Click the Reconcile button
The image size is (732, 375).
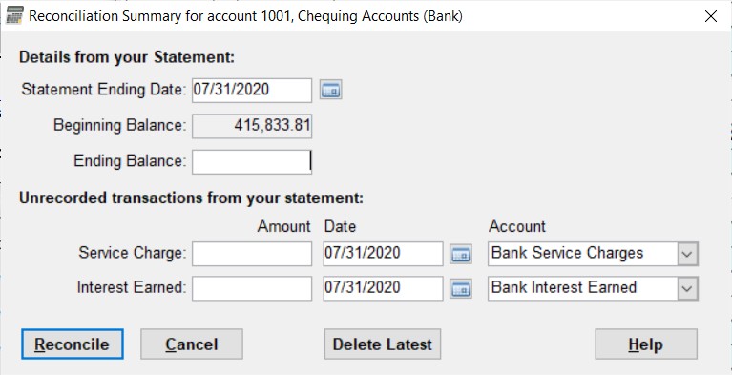click(x=73, y=344)
